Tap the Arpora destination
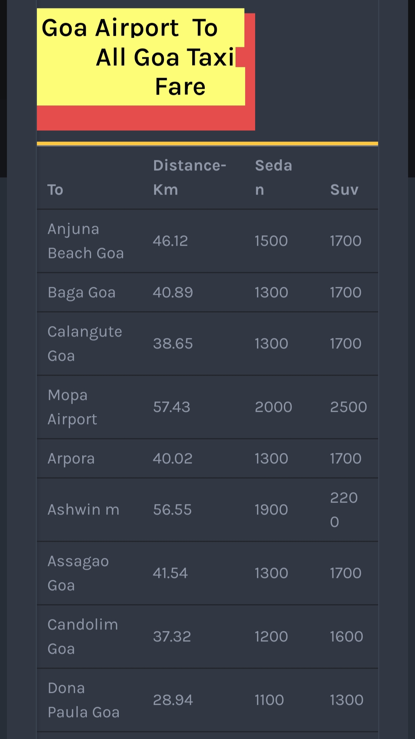Image resolution: width=415 pixels, height=739 pixels. 71,459
